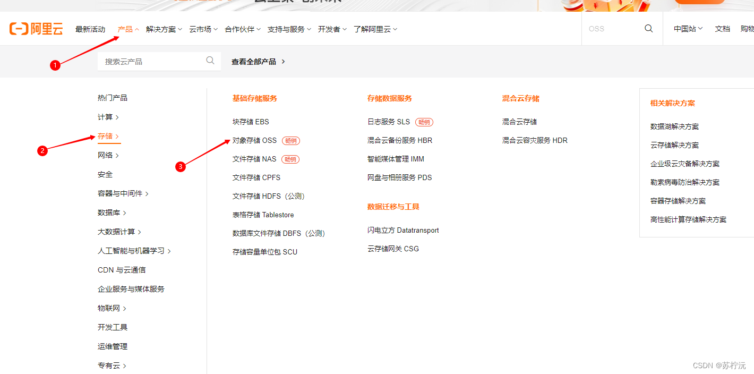The image size is (754, 374).
Task: Select the 安全 category
Action: 105,174
